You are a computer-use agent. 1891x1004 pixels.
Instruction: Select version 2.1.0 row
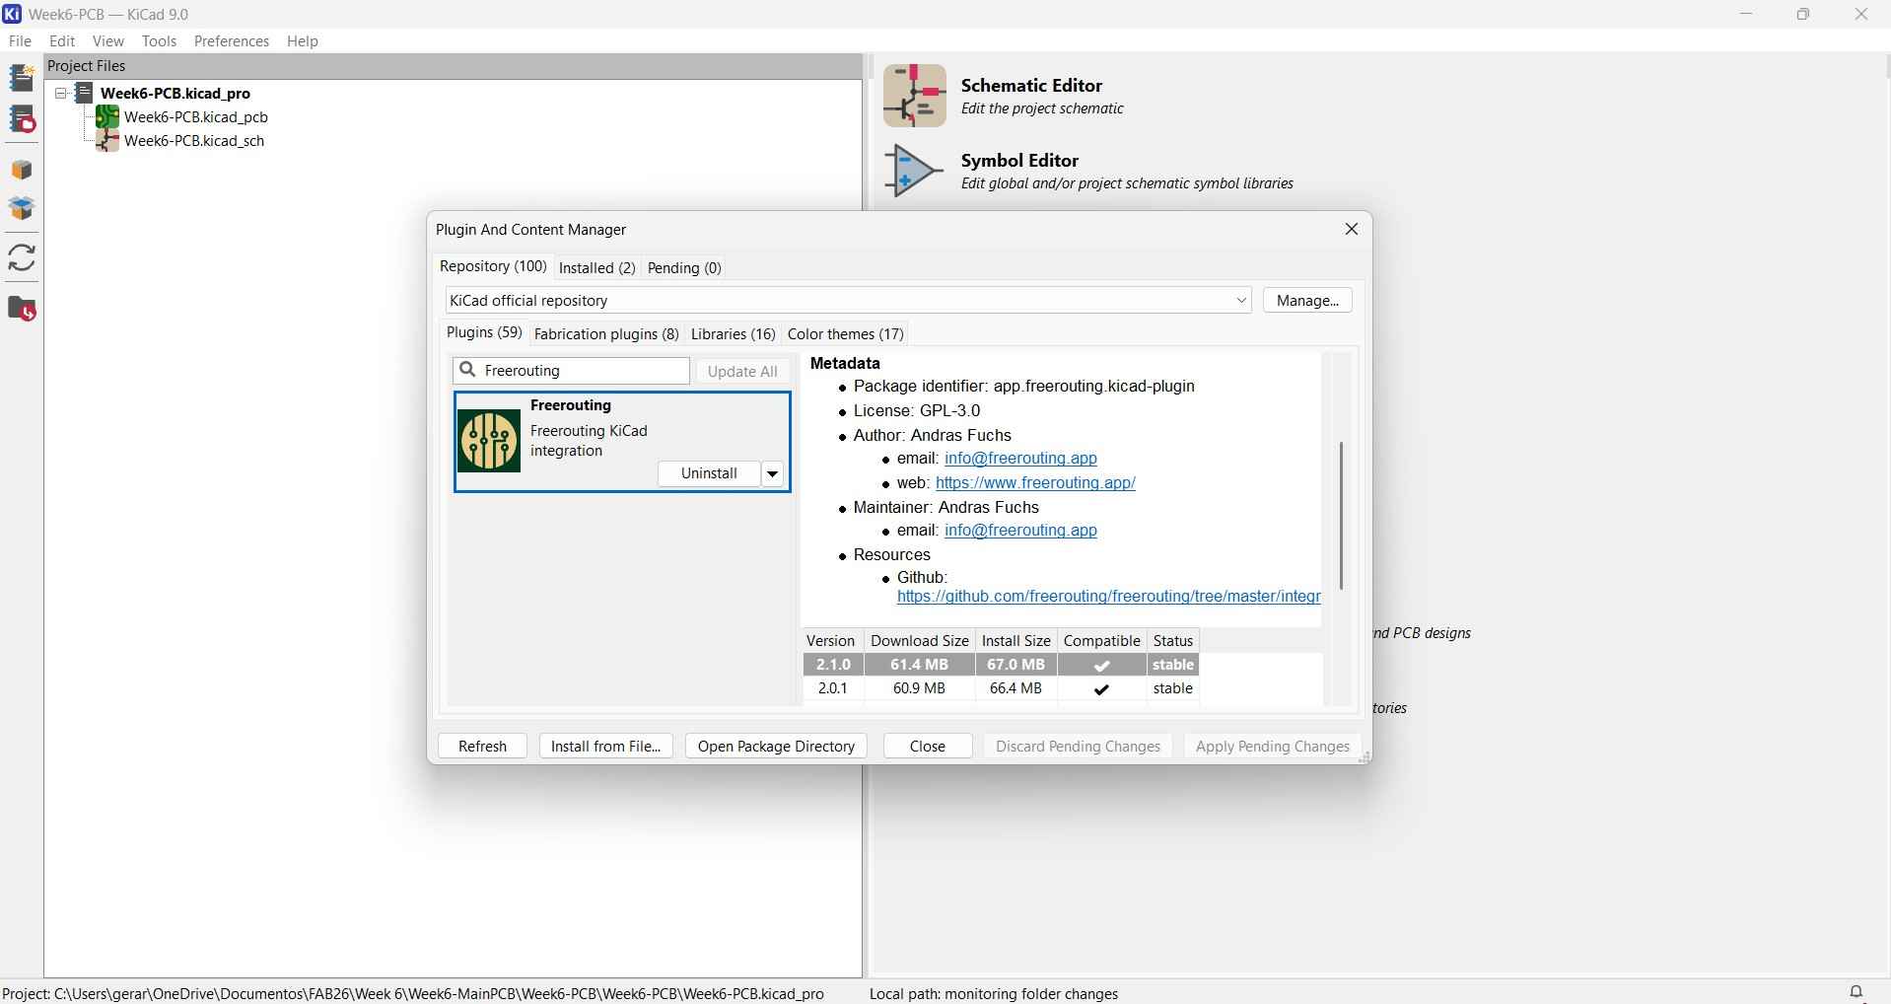pyautogui.click(x=1001, y=665)
